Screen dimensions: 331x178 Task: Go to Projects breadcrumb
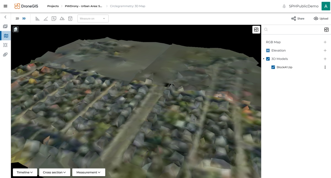point(53,6)
